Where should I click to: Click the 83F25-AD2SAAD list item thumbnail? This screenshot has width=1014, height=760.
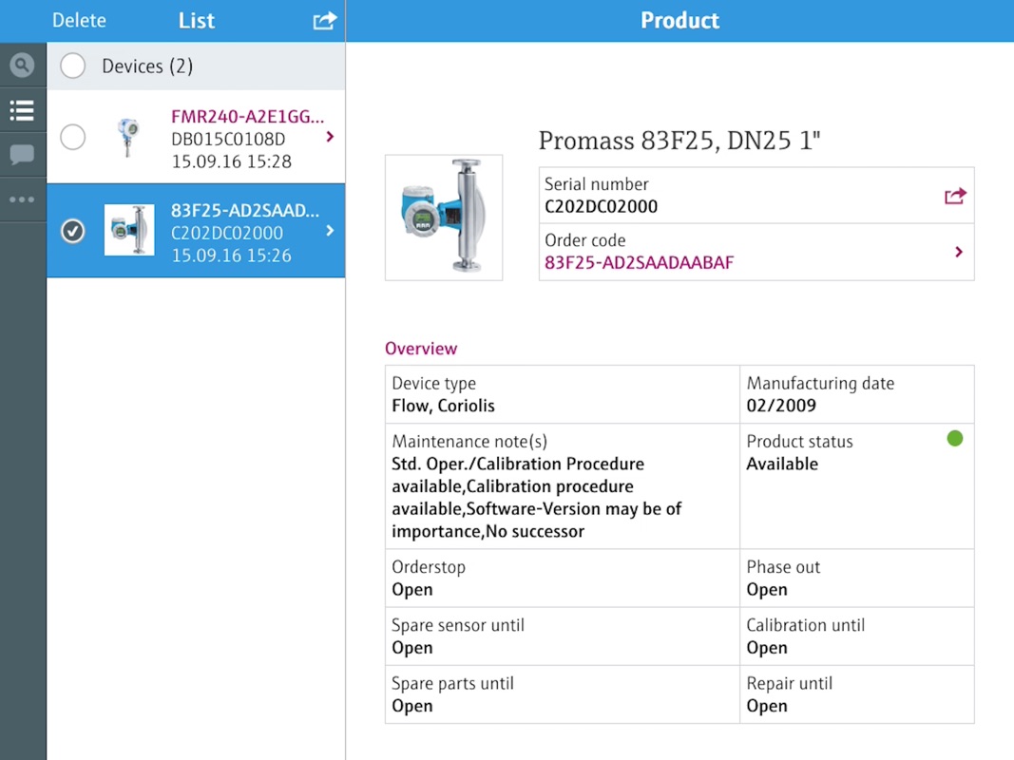pyautogui.click(x=129, y=231)
